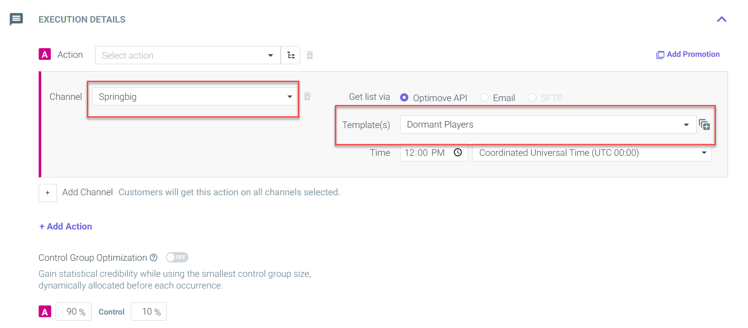Open the Springbig channel dropdown
The image size is (748, 328).
pos(195,96)
